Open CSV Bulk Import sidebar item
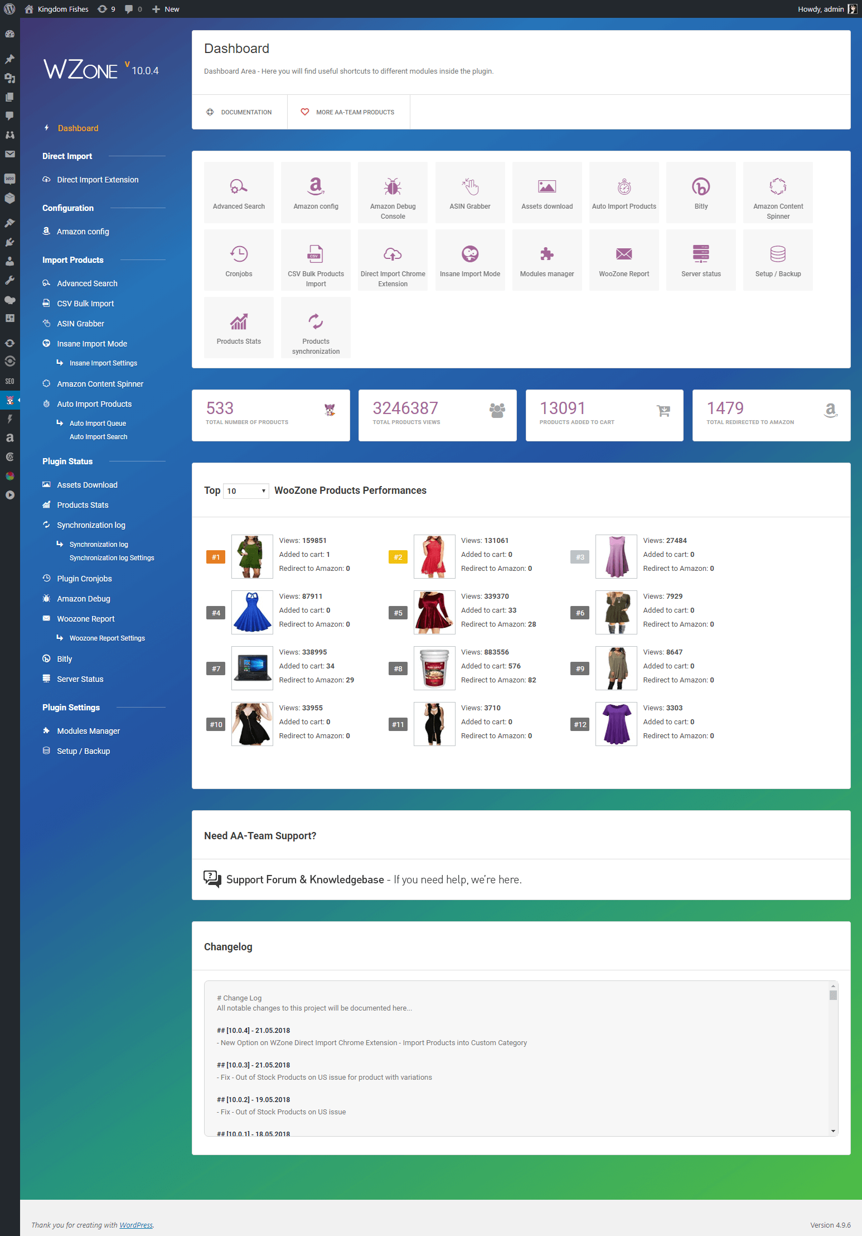The width and height of the screenshot is (862, 1236). [x=85, y=304]
